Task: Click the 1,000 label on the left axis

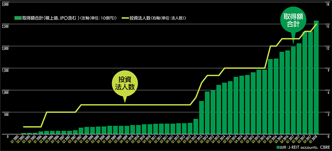Action: coord(6,92)
